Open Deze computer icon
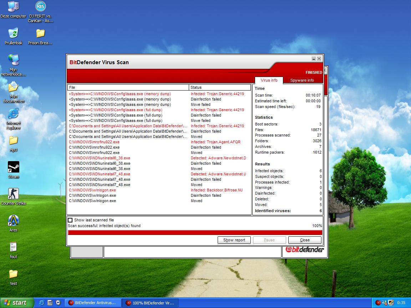Screen dimensions: 411x308 tap(14, 7)
